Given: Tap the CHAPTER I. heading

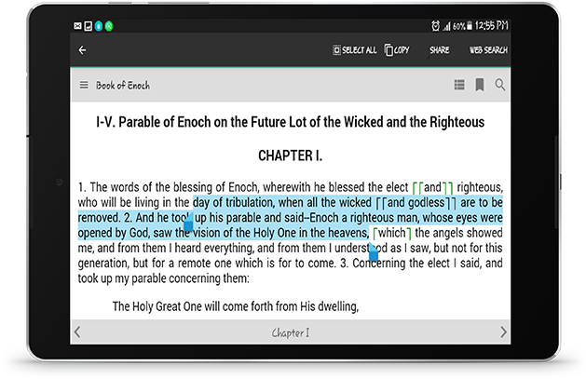Looking at the screenshot, I should point(290,156).
